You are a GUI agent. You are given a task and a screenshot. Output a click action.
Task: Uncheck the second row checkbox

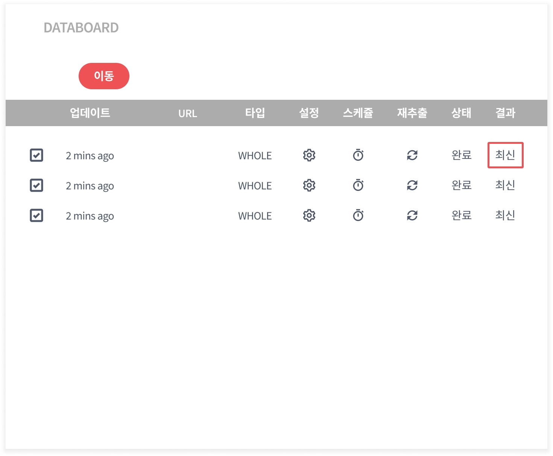pos(36,185)
